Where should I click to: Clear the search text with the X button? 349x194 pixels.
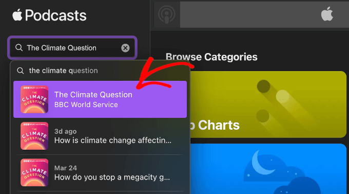pyautogui.click(x=125, y=48)
